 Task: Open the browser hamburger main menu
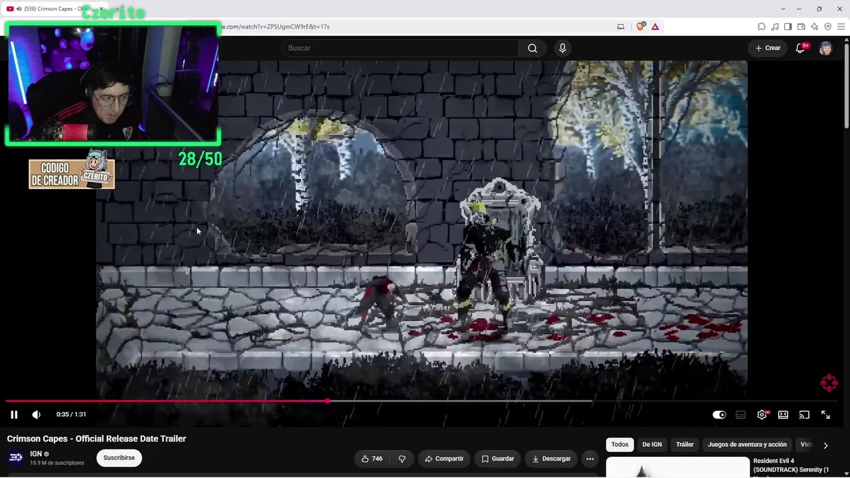(x=841, y=27)
